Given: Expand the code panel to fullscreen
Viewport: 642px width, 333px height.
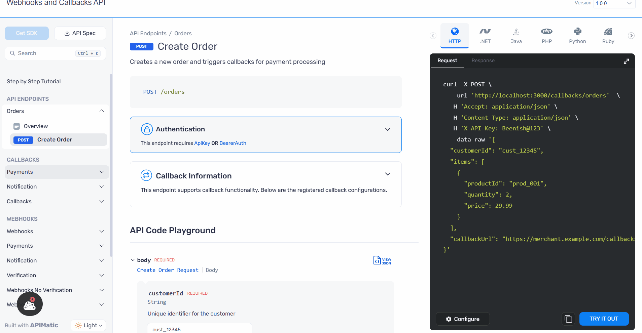Looking at the screenshot, I should (626, 61).
